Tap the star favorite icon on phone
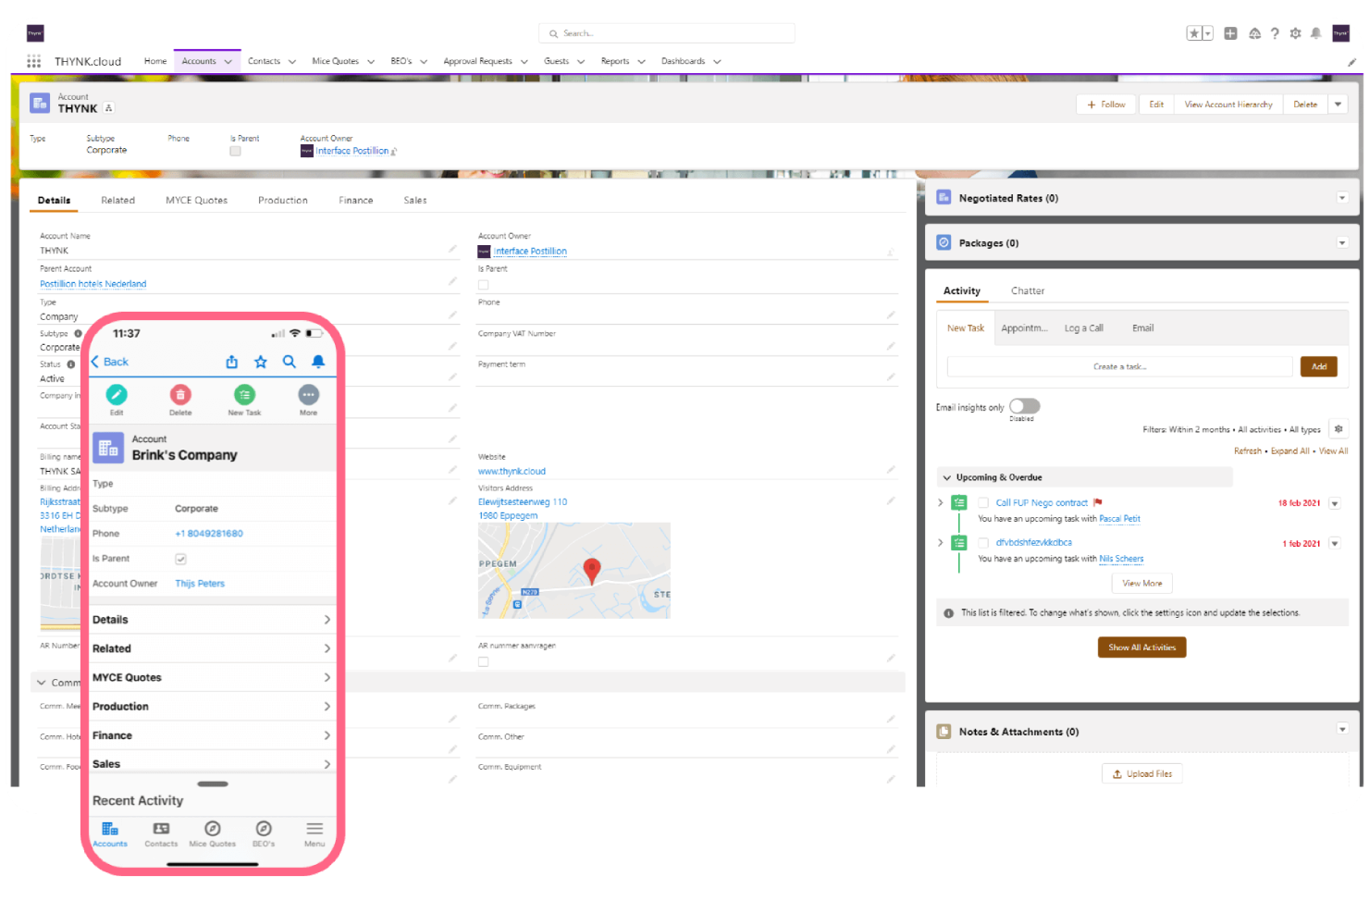Viewport: 1369px width, 913px height. click(261, 362)
